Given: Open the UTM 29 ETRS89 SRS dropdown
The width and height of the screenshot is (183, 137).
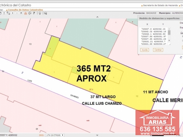Looking at the screenshot, I should 55,135.
